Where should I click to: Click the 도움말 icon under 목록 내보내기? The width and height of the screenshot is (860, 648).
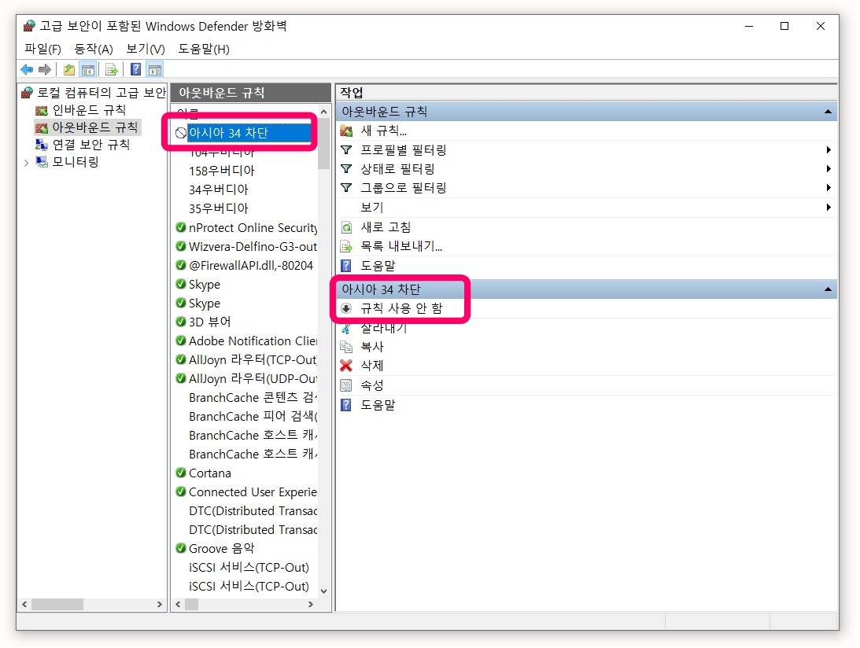click(346, 266)
